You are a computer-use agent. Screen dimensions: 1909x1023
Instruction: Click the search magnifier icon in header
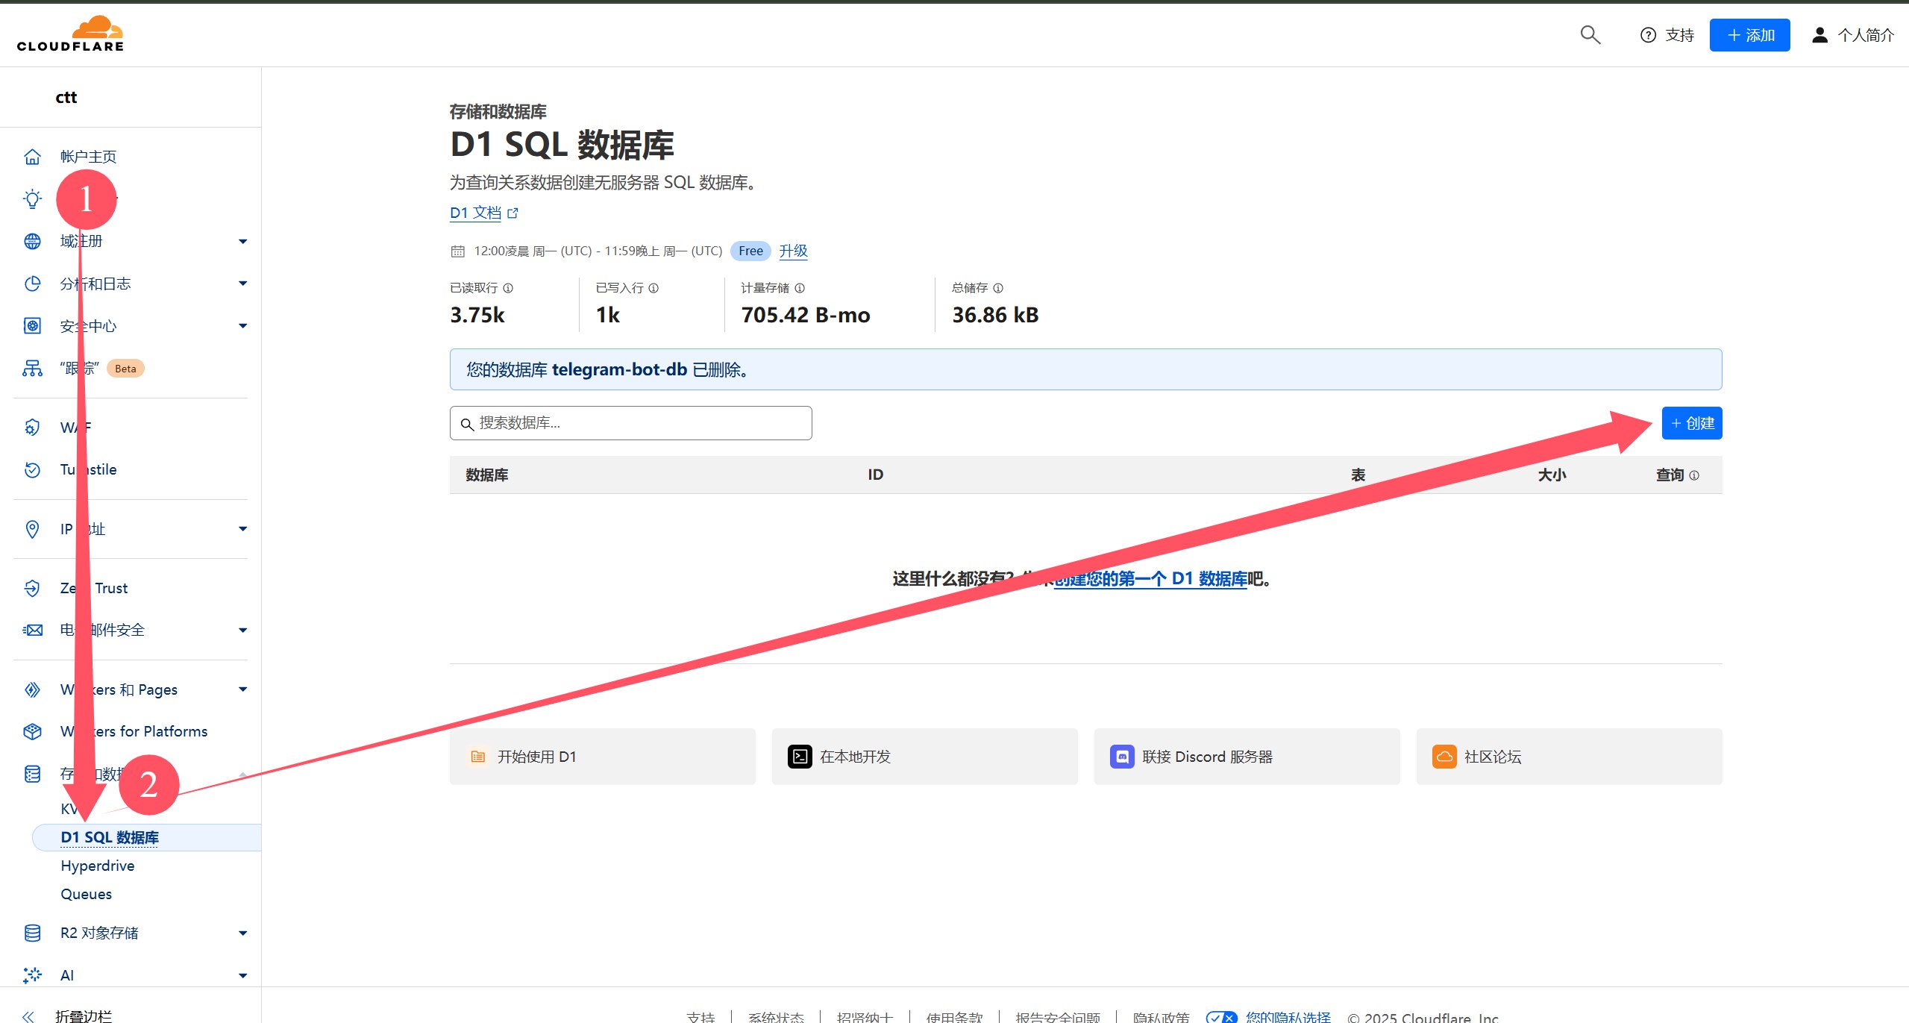pos(1590,35)
